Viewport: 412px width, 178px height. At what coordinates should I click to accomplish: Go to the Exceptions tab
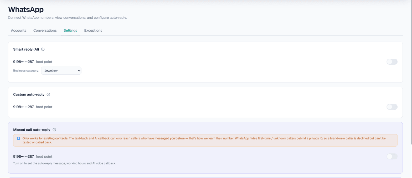pyautogui.click(x=93, y=30)
